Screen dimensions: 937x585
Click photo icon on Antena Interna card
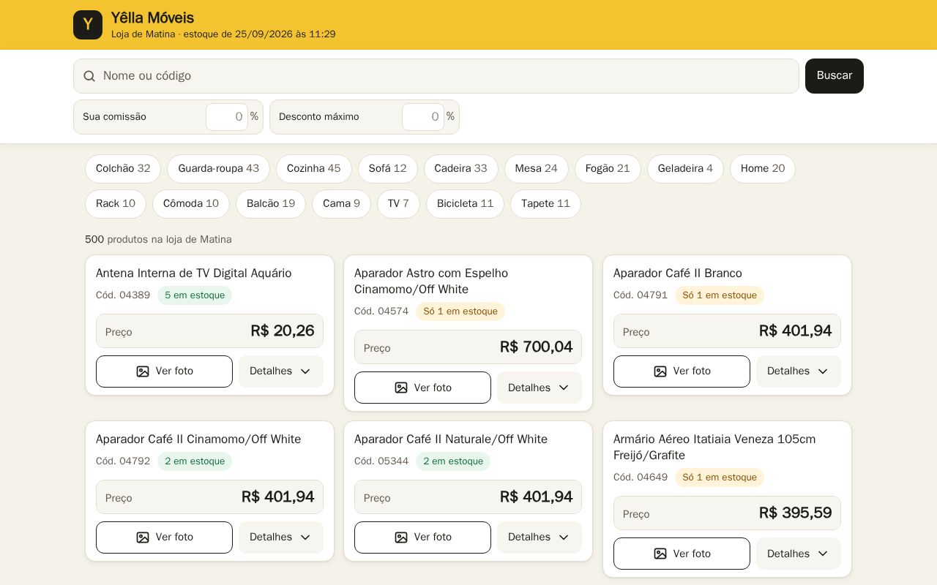tap(143, 371)
